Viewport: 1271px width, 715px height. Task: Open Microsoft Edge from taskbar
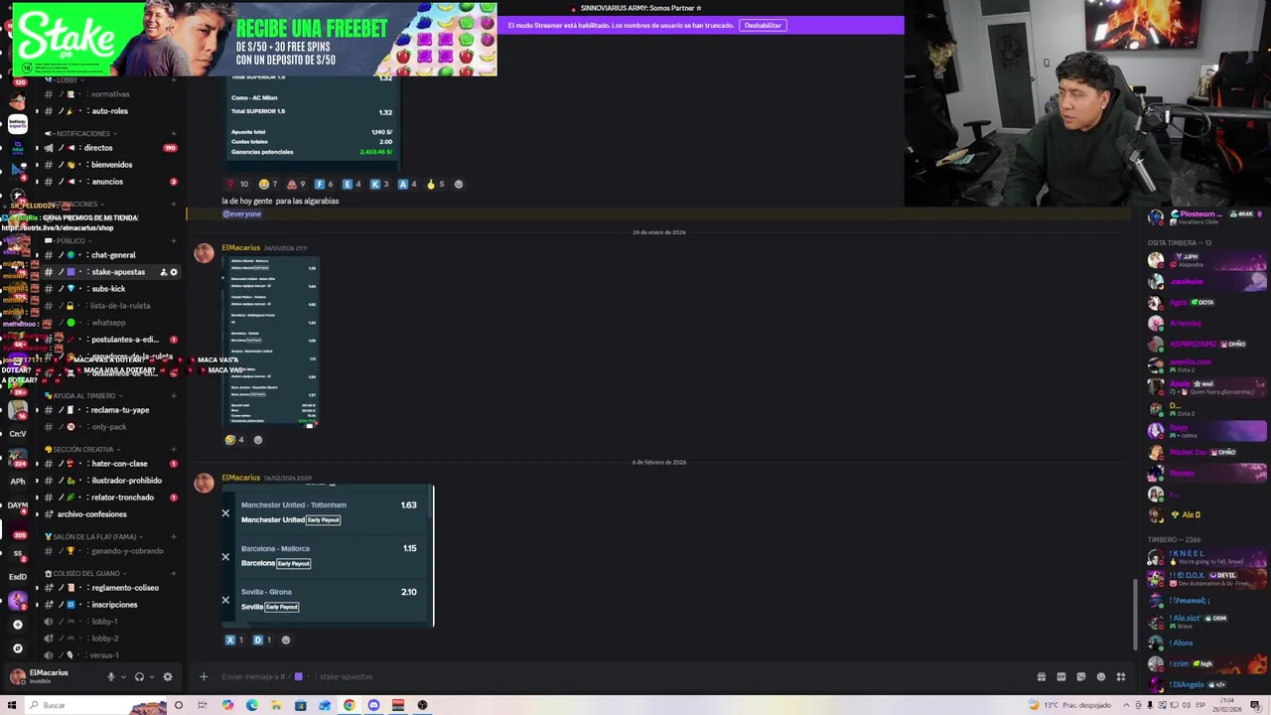tap(251, 705)
